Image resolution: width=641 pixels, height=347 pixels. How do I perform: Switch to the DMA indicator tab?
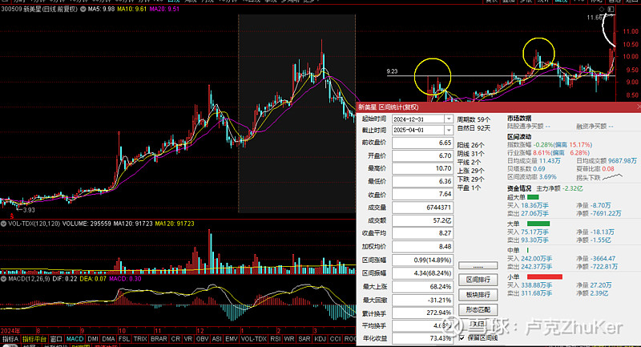click(x=108, y=339)
